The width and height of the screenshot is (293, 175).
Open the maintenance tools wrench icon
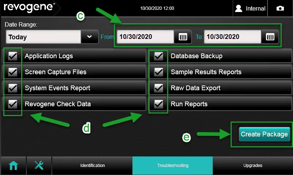point(39,165)
